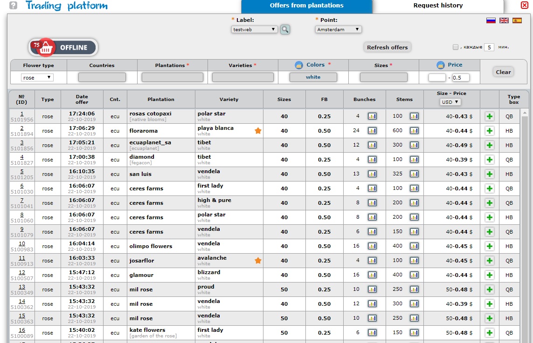Image resolution: width=533 pixels, height=343 pixels.
Task: Switch to the Request history tab
Action: [438, 6]
